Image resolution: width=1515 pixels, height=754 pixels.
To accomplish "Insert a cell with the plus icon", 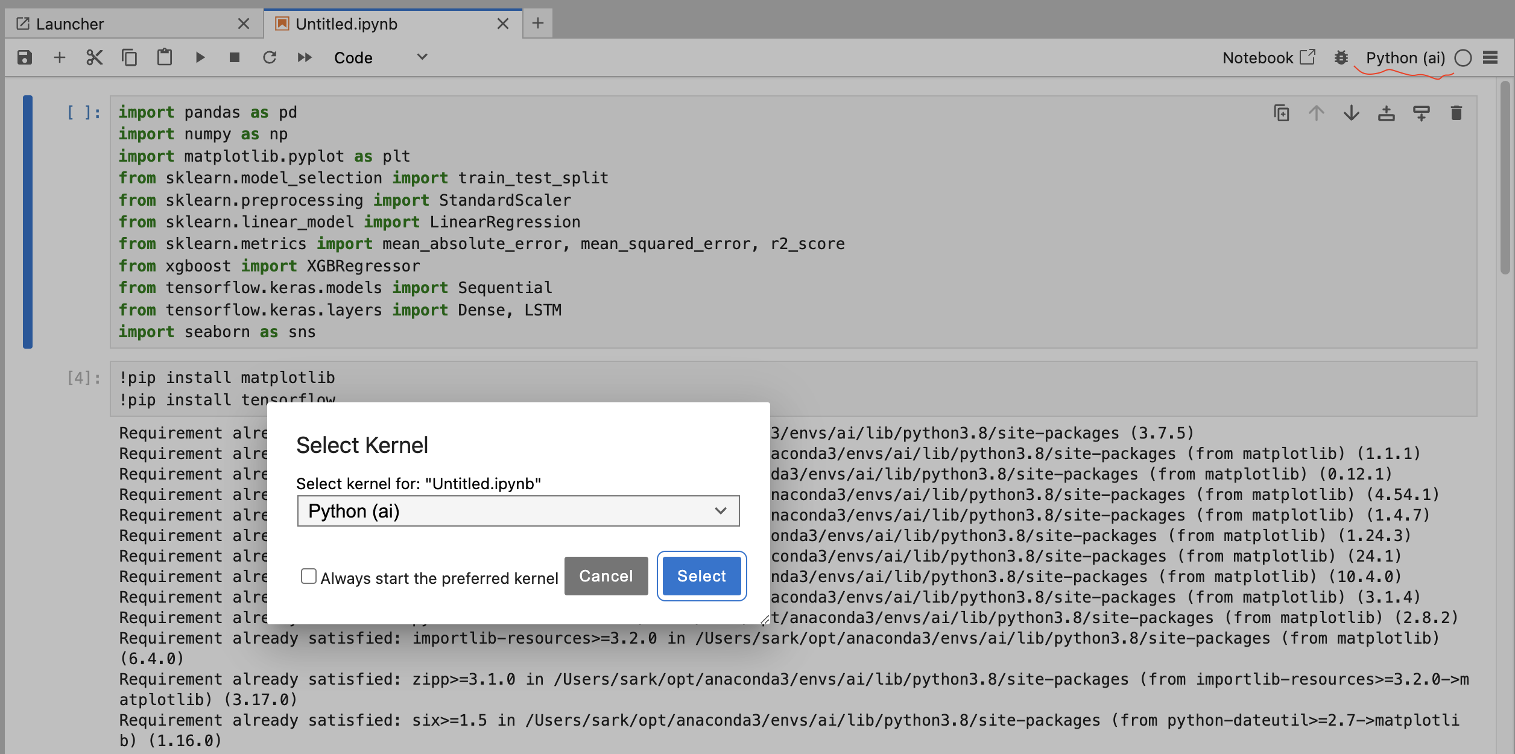I will click(59, 57).
